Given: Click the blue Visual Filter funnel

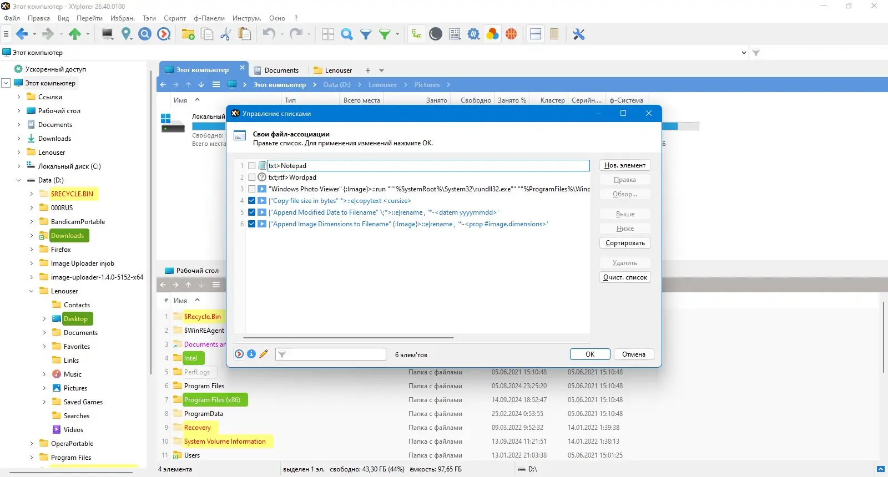Looking at the screenshot, I should point(366,34).
